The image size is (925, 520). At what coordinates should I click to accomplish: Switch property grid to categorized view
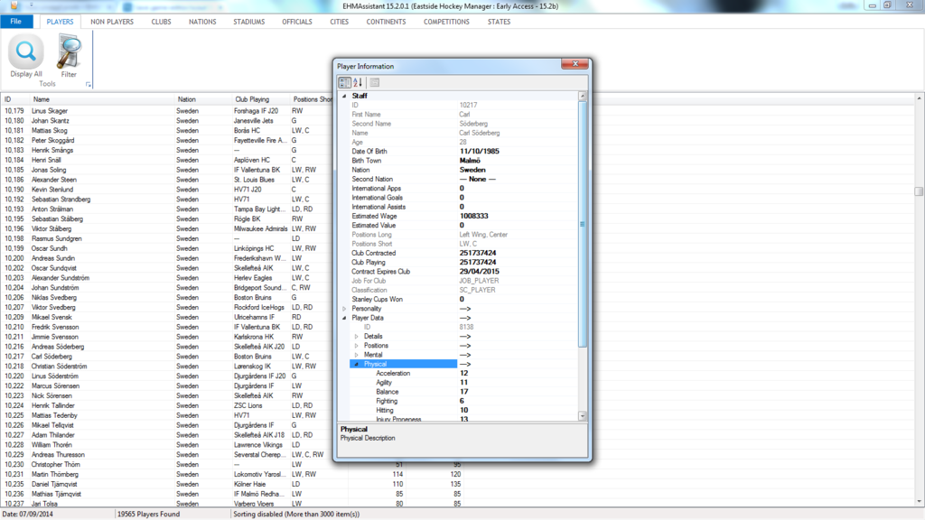[343, 82]
